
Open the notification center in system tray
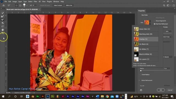172,96
